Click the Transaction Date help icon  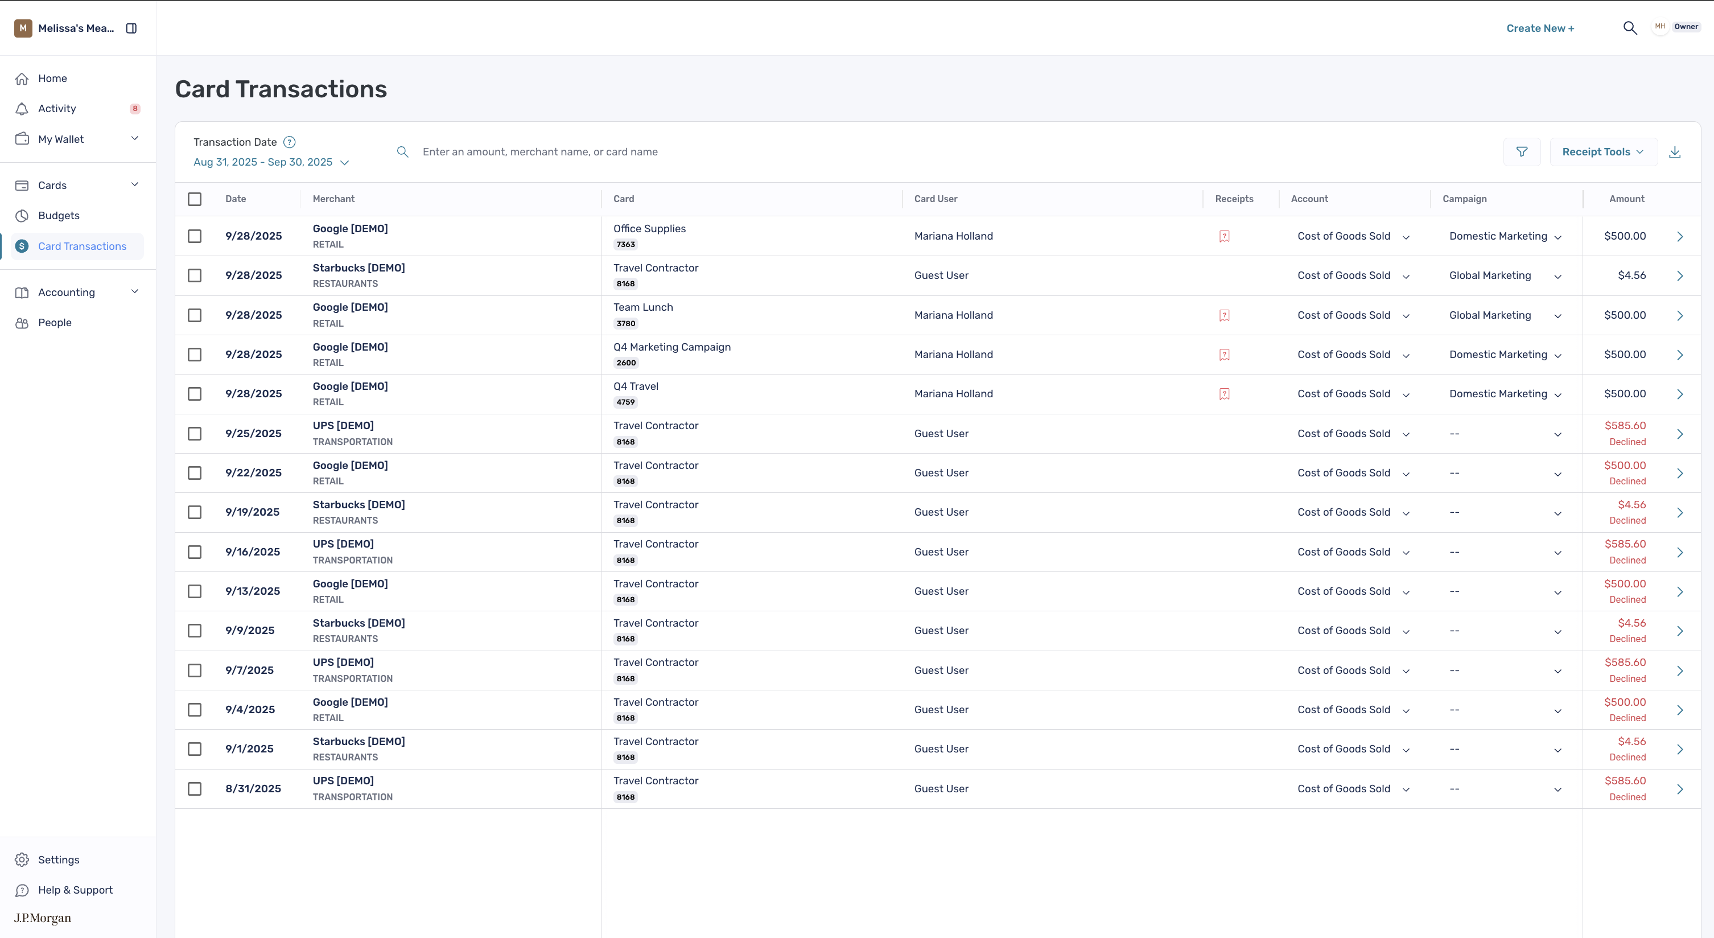(290, 142)
